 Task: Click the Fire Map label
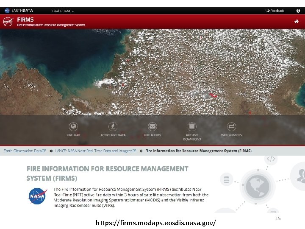point(73,135)
